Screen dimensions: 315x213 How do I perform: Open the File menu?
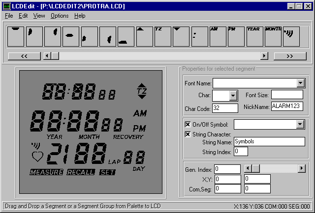[x=9, y=16]
